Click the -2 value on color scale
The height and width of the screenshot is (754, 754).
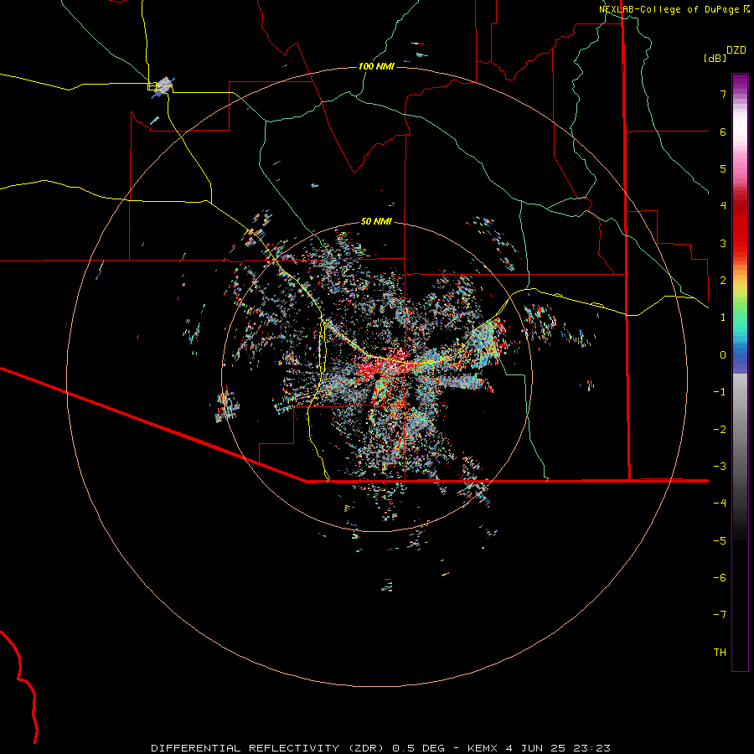coord(720,430)
